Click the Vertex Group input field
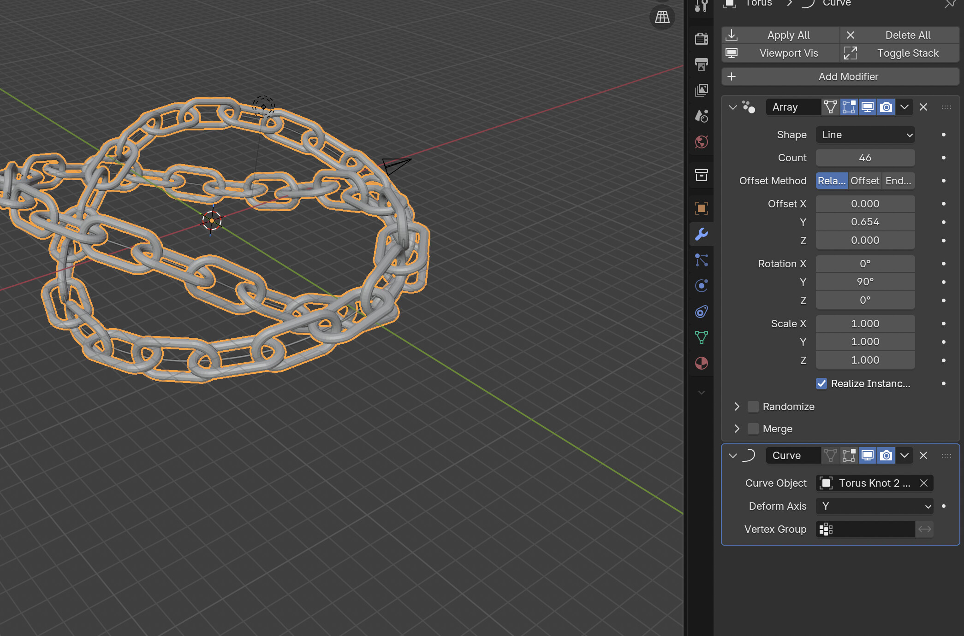 (865, 529)
